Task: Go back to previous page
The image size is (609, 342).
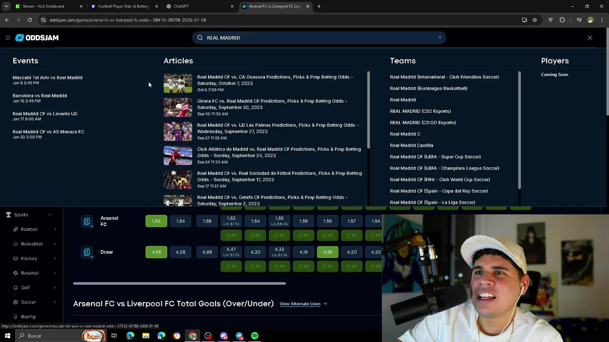Action: point(7,20)
